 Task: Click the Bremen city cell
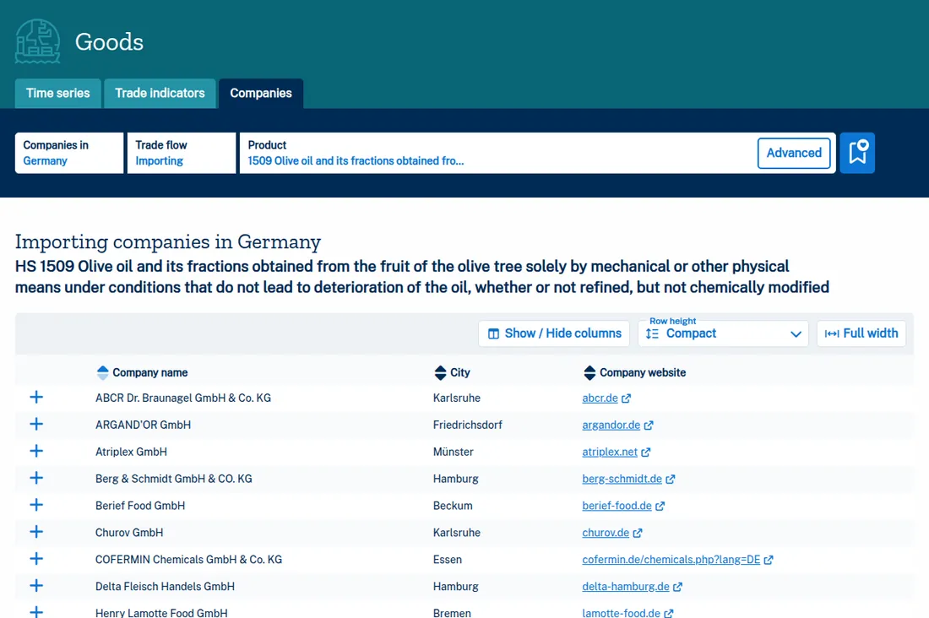tap(452, 613)
